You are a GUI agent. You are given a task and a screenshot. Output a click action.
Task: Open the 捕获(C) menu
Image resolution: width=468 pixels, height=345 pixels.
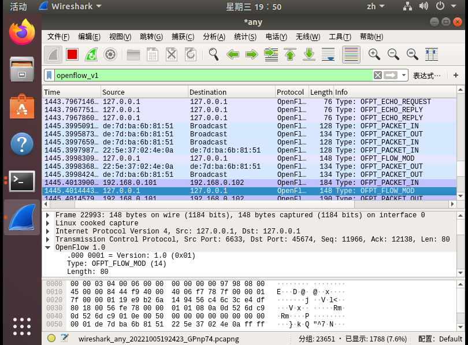(183, 37)
